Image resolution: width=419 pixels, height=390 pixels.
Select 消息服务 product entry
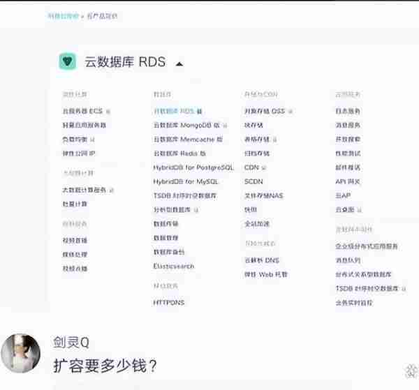pyautogui.click(x=348, y=125)
